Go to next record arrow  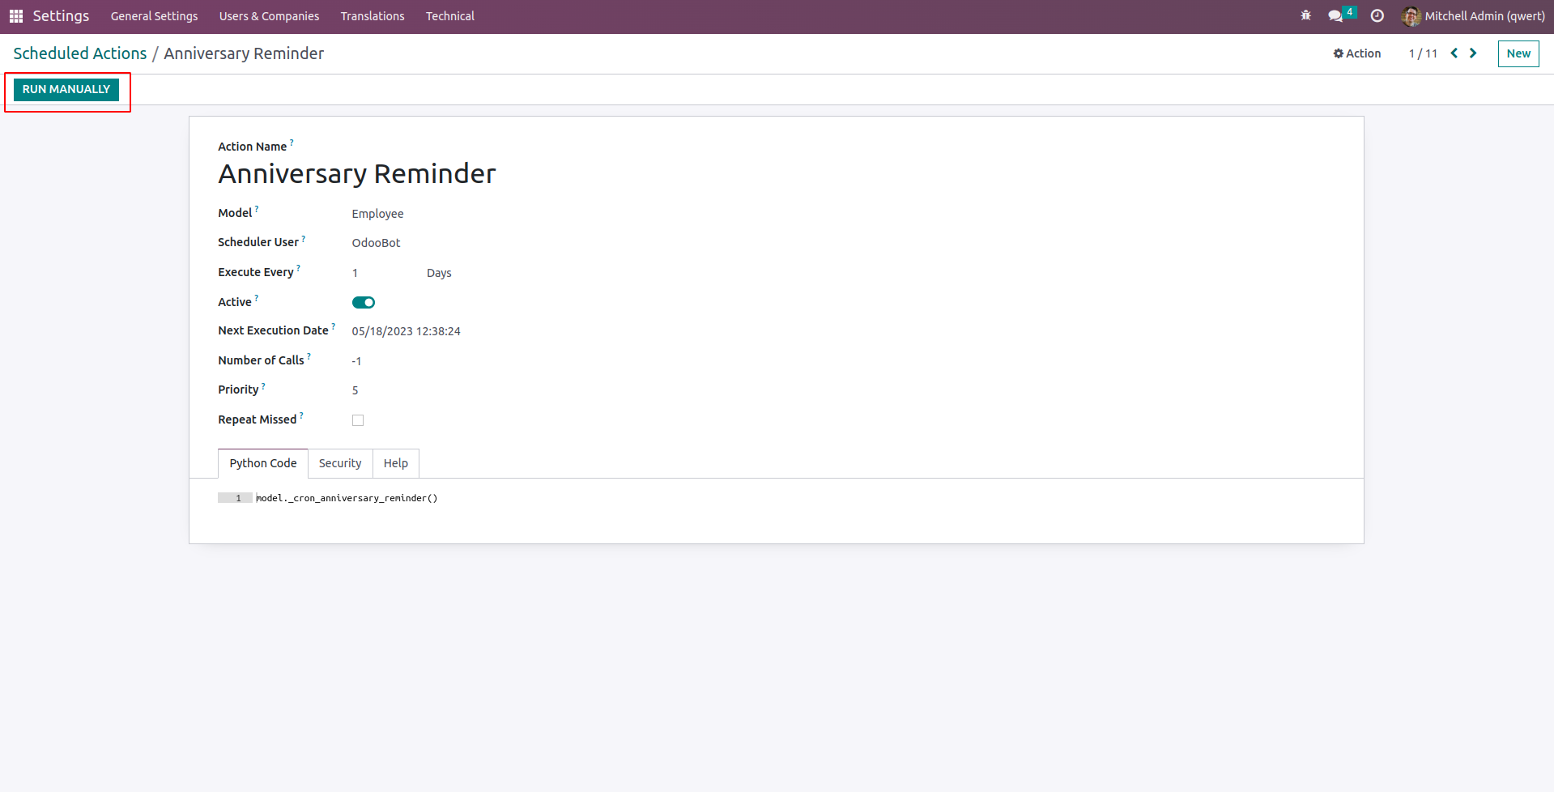click(1473, 53)
